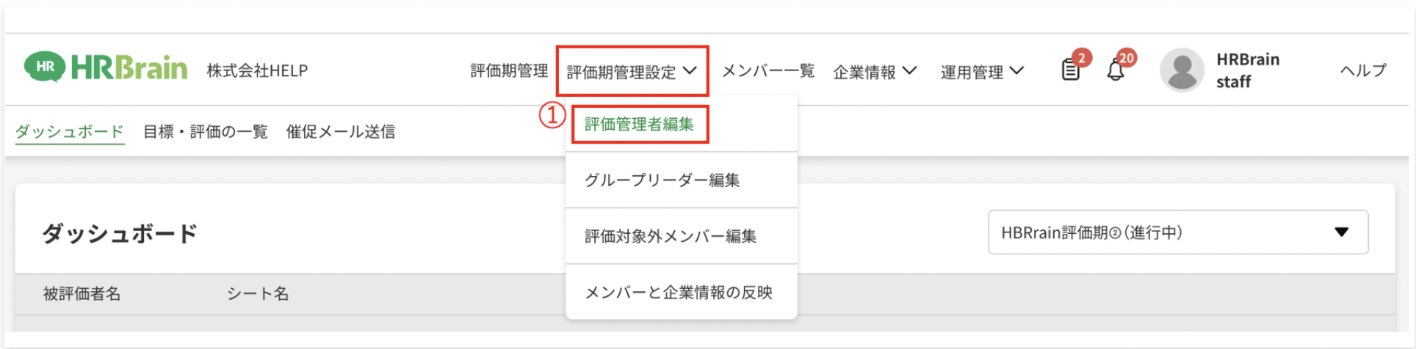The image size is (1416, 349).
Task: Expand the 運用管理 dropdown
Action: 982,71
